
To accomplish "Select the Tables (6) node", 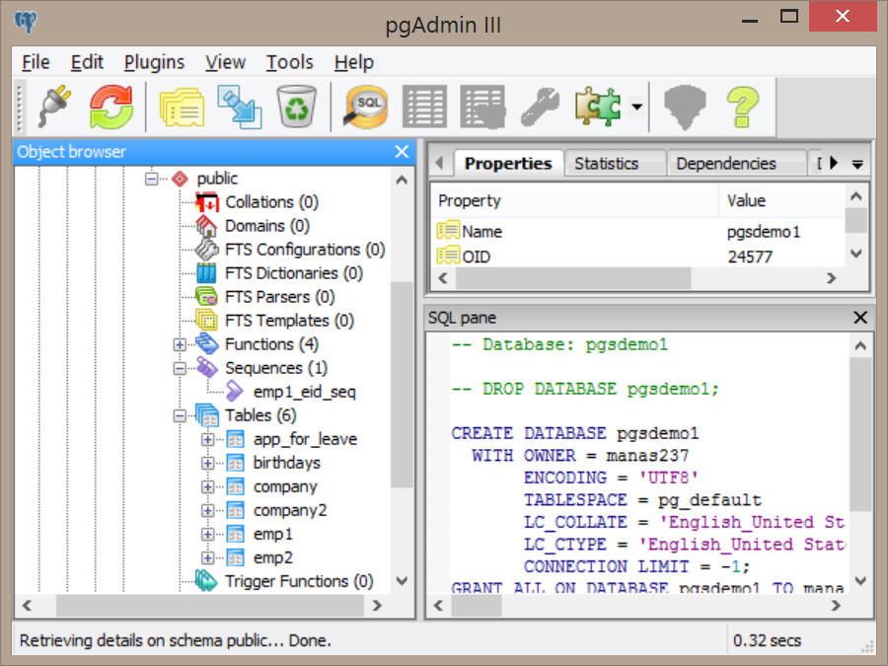I will click(260, 415).
